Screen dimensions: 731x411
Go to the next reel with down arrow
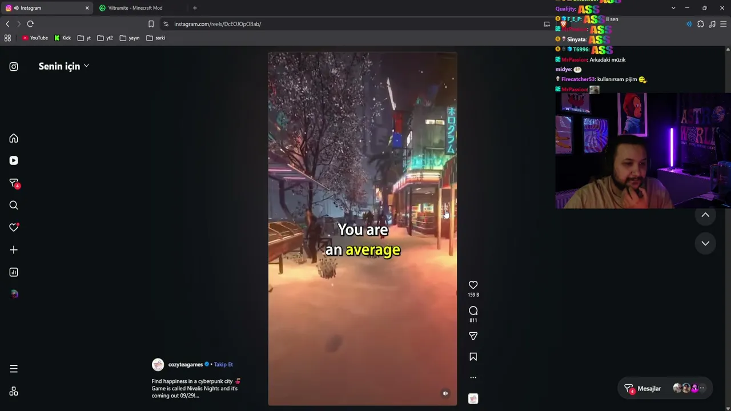click(705, 243)
